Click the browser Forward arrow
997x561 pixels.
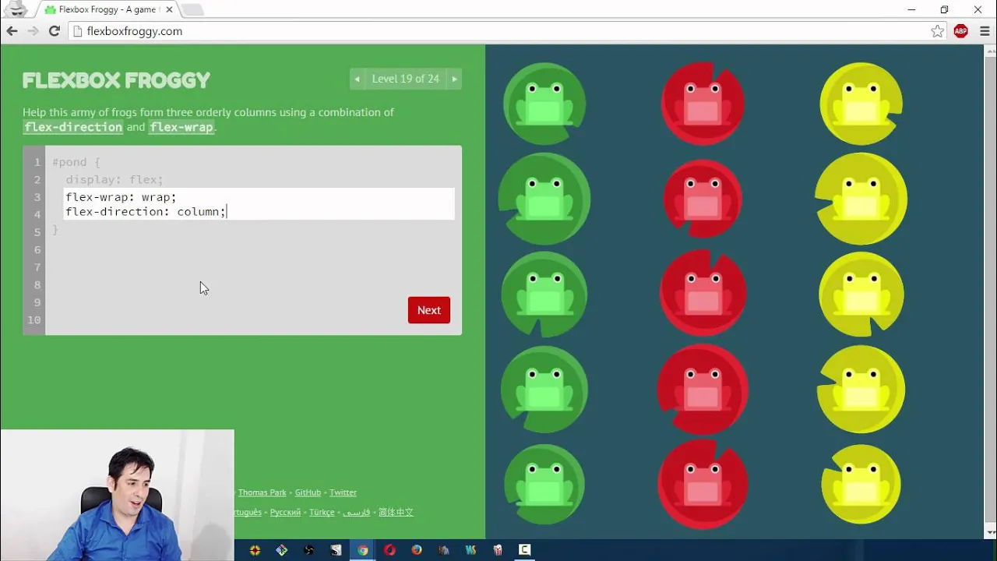33,31
